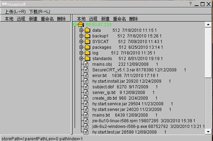Viewport: 213px width, 141px height.
Task: Click the help question mark in title bar
Action: [190, 4]
